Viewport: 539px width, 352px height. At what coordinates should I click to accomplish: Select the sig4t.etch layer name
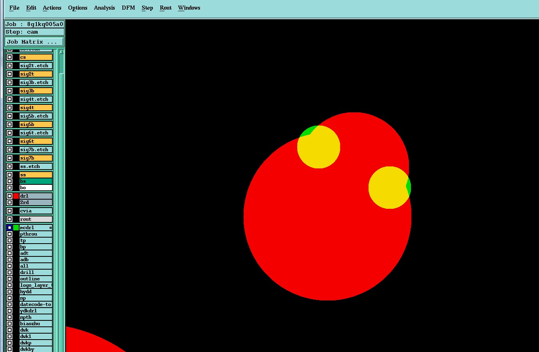click(x=36, y=99)
